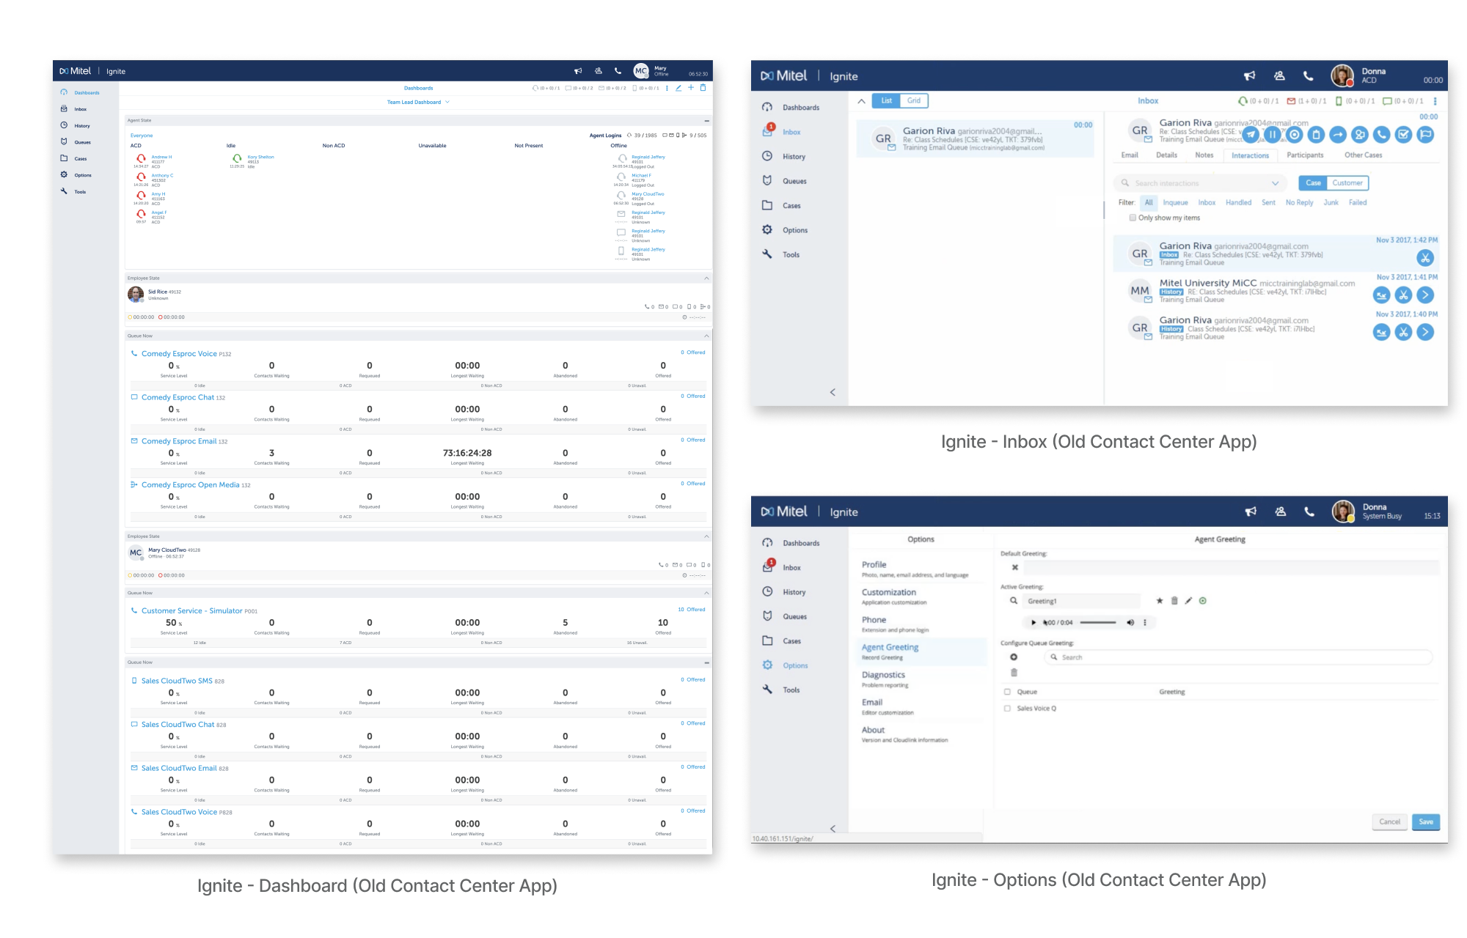Screen dimensions: 1467x938
Task: Click the Save button in Agent Greeting
Action: click(1425, 822)
